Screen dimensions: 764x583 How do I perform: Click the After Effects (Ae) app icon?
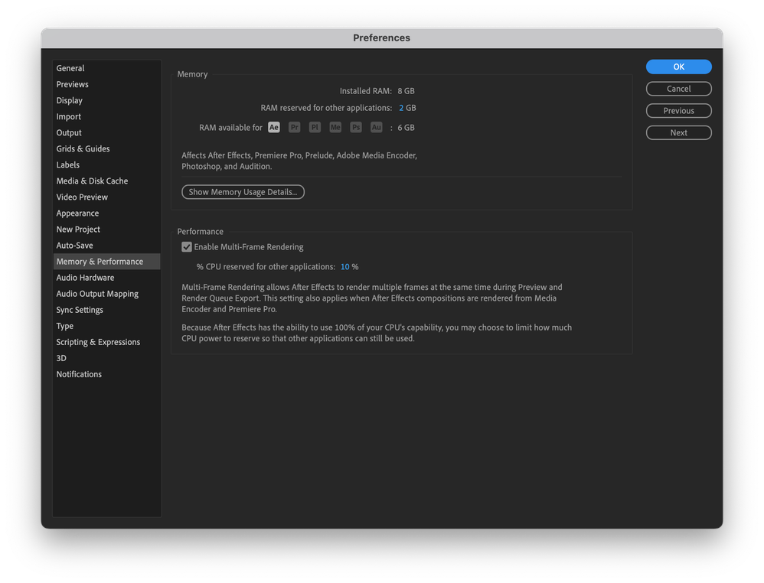(x=274, y=128)
